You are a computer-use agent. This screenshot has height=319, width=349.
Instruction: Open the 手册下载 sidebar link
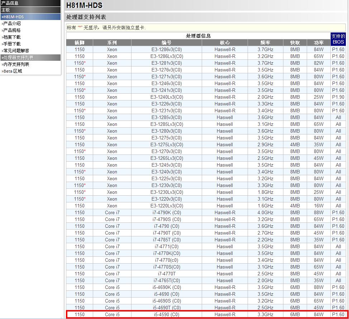[12, 44]
